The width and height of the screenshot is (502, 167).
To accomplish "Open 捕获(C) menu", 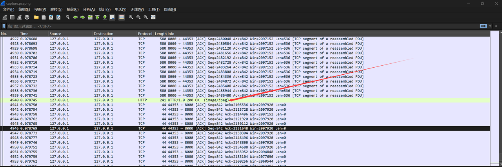I will pyautogui.click(x=73, y=9).
